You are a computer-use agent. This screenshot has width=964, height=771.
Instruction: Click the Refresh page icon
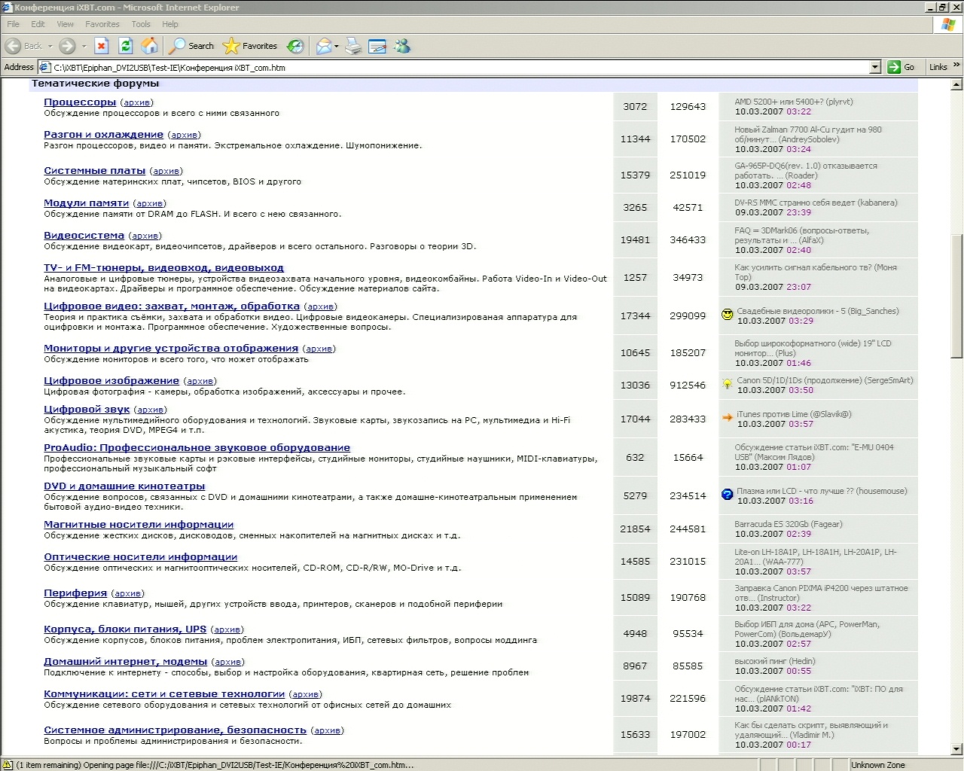click(126, 46)
